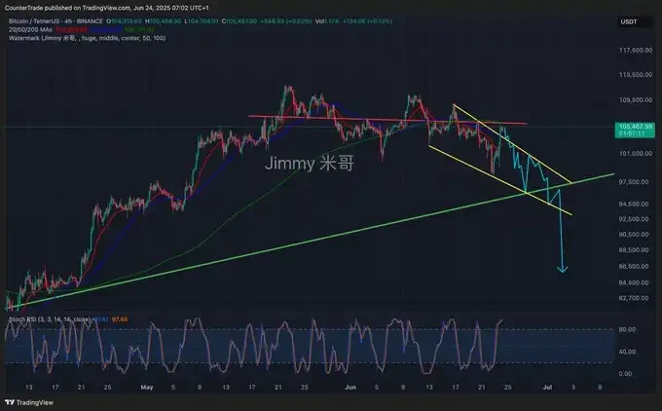Click the 86,500.00 price axis label

pyautogui.click(x=634, y=267)
